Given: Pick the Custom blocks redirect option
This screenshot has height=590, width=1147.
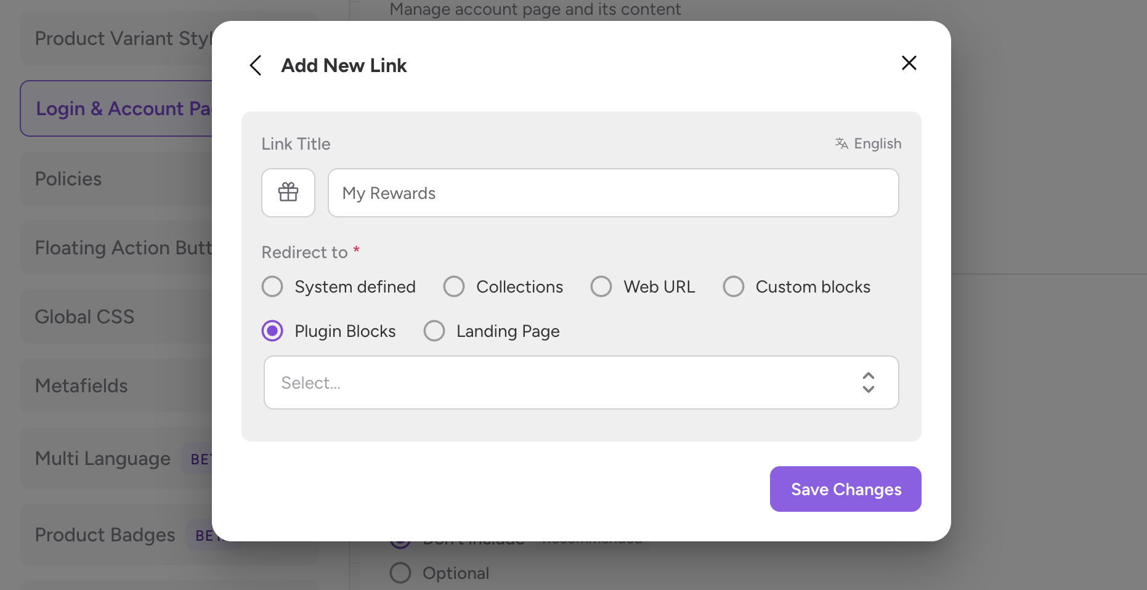Looking at the screenshot, I should 734,287.
